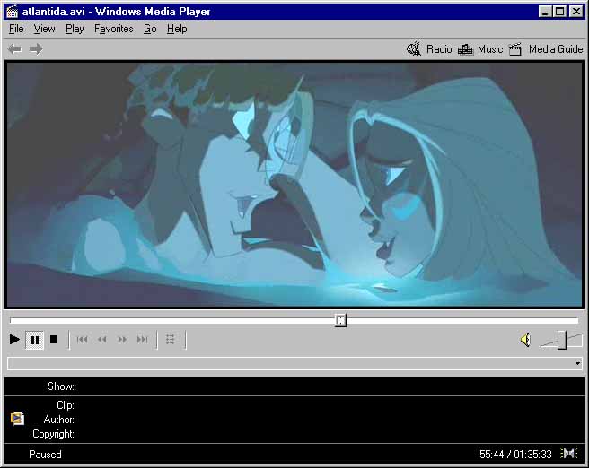Image resolution: width=589 pixels, height=468 pixels.
Task: Click the seek bar position thumb
Action: coord(340,320)
